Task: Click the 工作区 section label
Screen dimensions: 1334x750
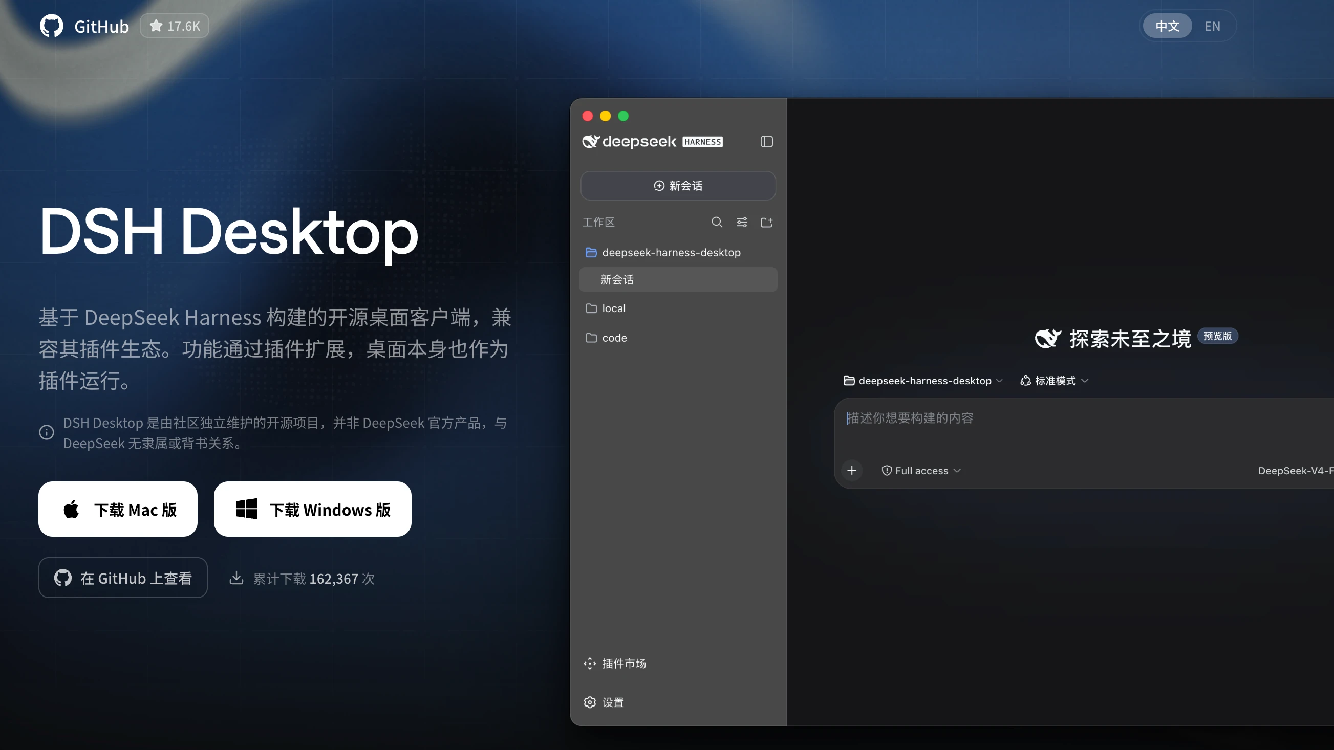Action: pyautogui.click(x=598, y=222)
